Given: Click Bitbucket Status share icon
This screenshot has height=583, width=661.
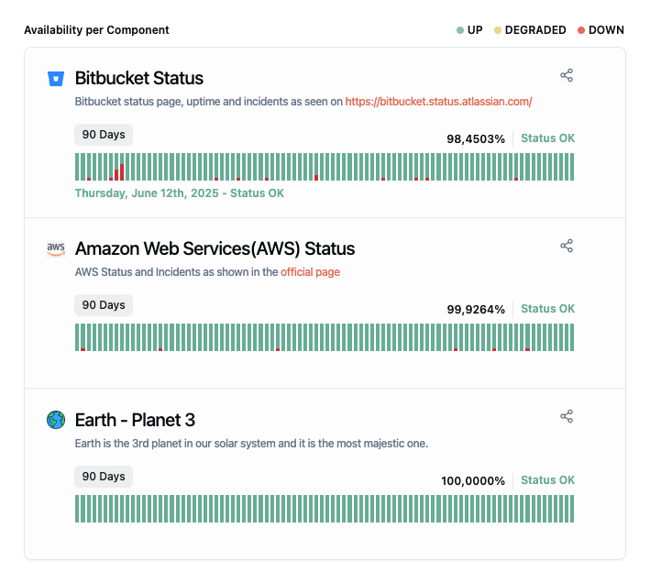Looking at the screenshot, I should pos(567,75).
